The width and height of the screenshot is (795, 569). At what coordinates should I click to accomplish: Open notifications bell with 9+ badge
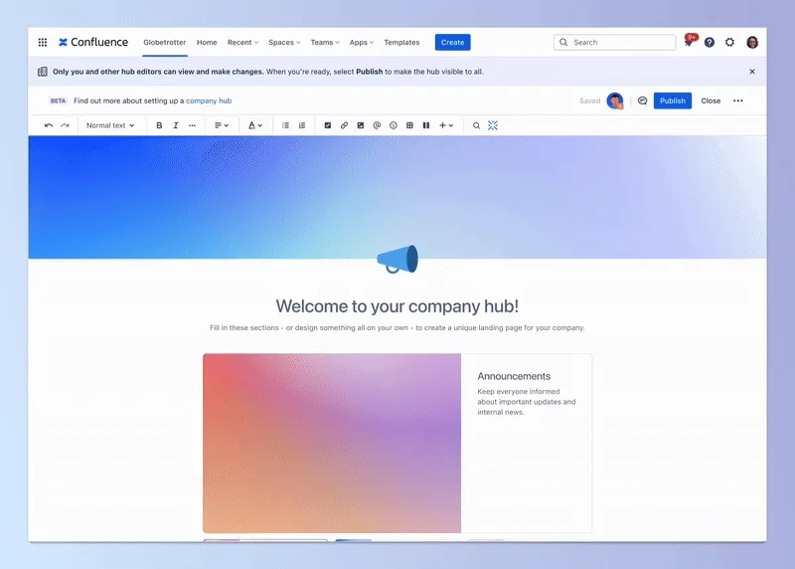pyautogui.click(x=689, y=42)
